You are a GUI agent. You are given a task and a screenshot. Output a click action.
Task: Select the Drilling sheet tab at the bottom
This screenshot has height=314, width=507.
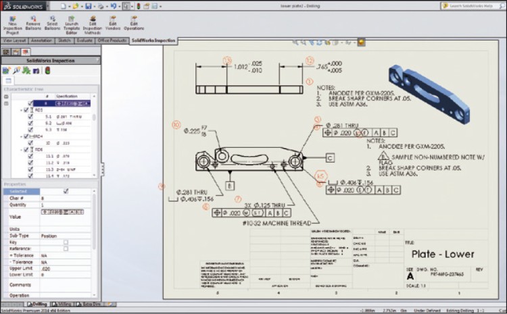tap(38, 305)
